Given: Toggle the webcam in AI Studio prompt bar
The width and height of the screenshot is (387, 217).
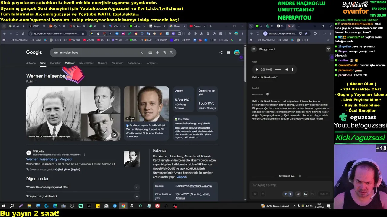Looking at the screenshot, I should 298,194.
